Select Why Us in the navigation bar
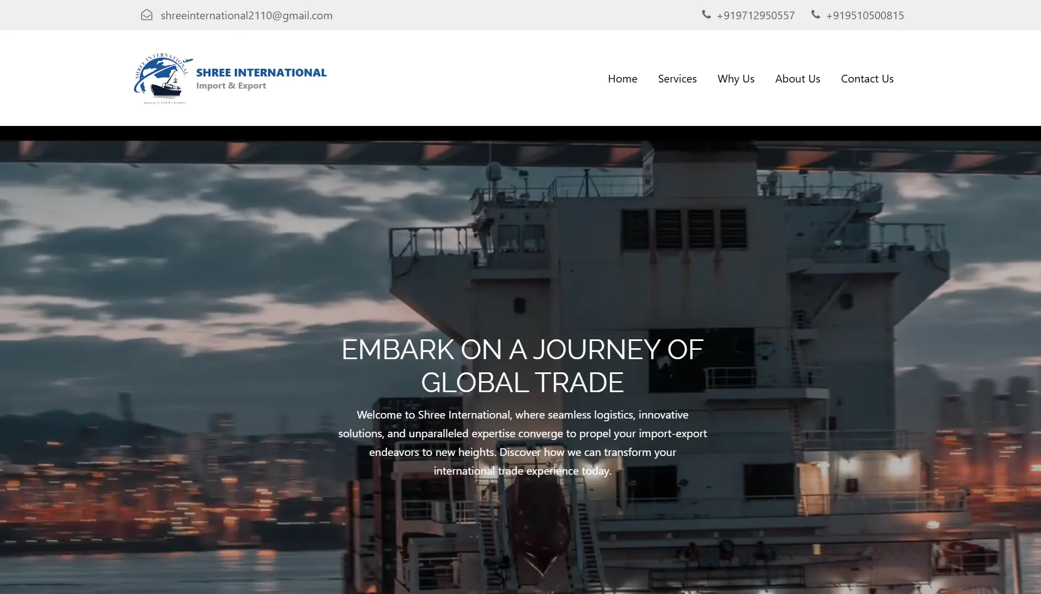Viewport: 1041px width, 594px height. 736,79
